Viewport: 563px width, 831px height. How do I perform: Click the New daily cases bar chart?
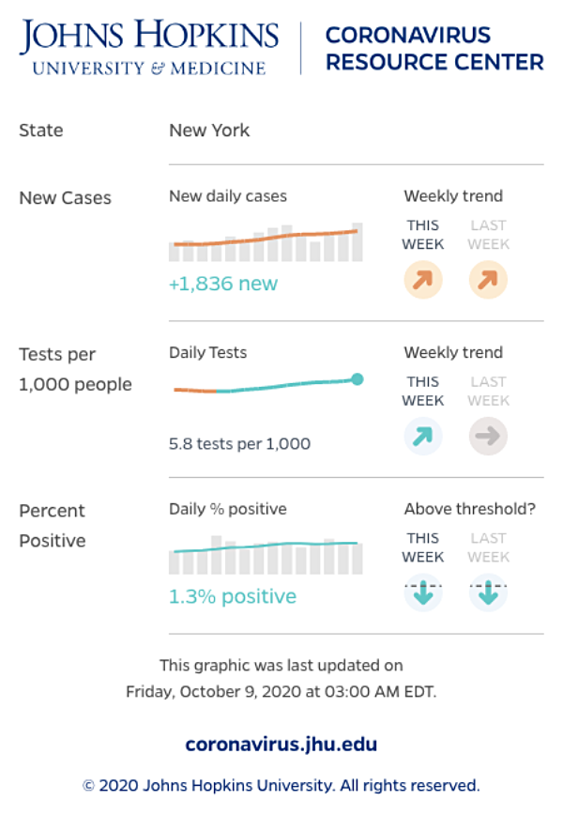266,242
